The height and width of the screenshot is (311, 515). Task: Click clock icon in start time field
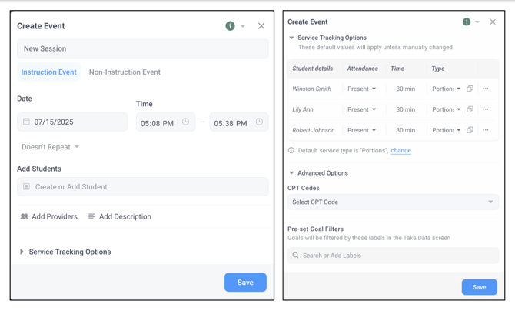185,122
